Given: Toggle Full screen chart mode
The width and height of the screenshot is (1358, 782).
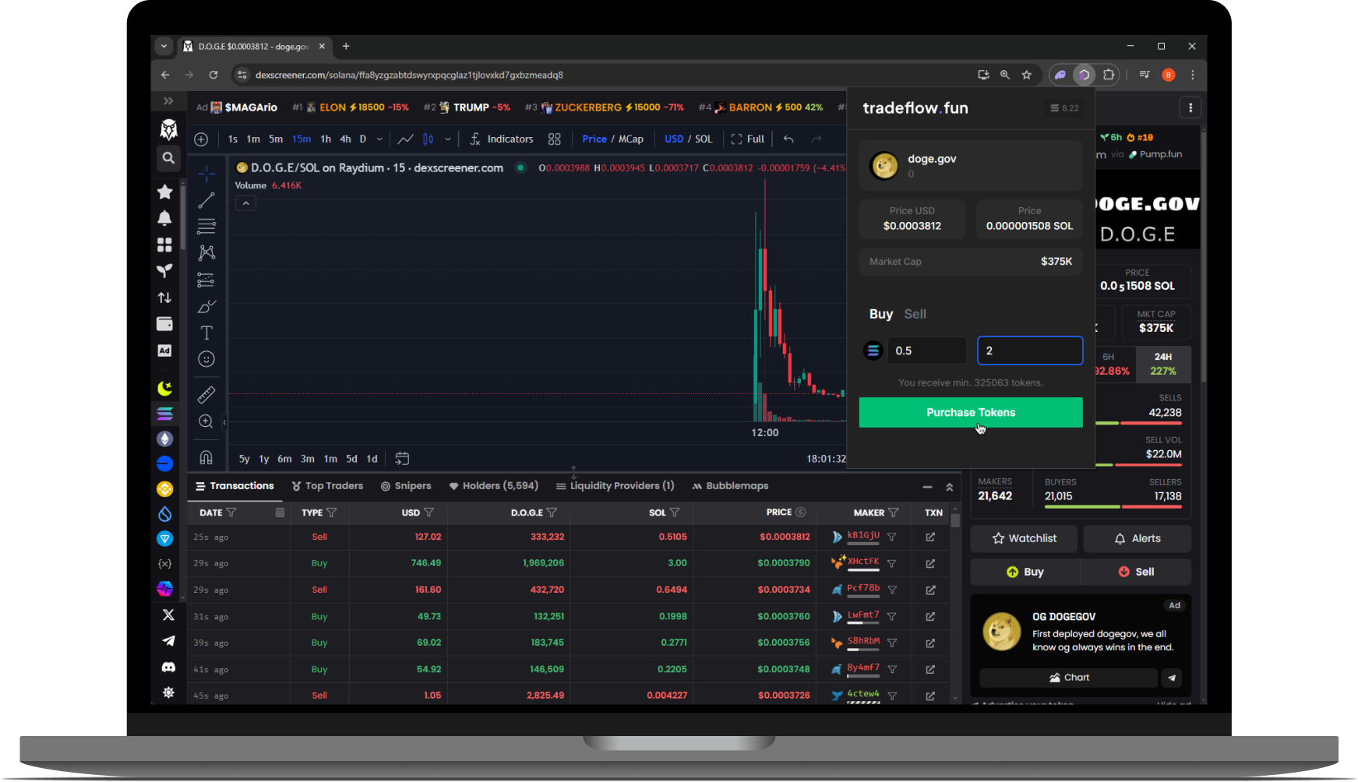Looking at the screenshot, I should point(748,139).
